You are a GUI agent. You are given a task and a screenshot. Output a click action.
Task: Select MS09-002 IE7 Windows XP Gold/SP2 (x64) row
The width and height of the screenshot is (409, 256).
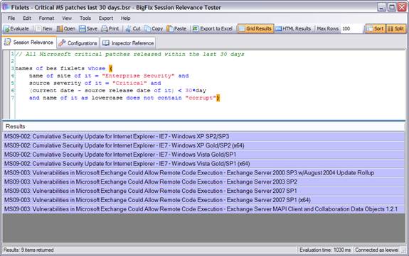click(x=204, y=145)
